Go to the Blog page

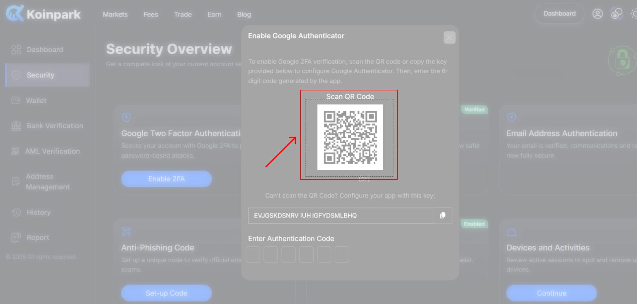[x=244, y=15]
